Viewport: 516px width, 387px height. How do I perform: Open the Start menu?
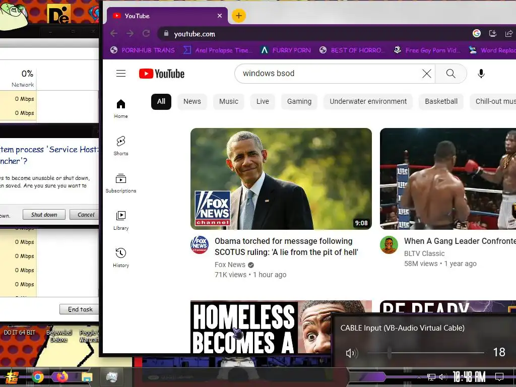point(12,377)
